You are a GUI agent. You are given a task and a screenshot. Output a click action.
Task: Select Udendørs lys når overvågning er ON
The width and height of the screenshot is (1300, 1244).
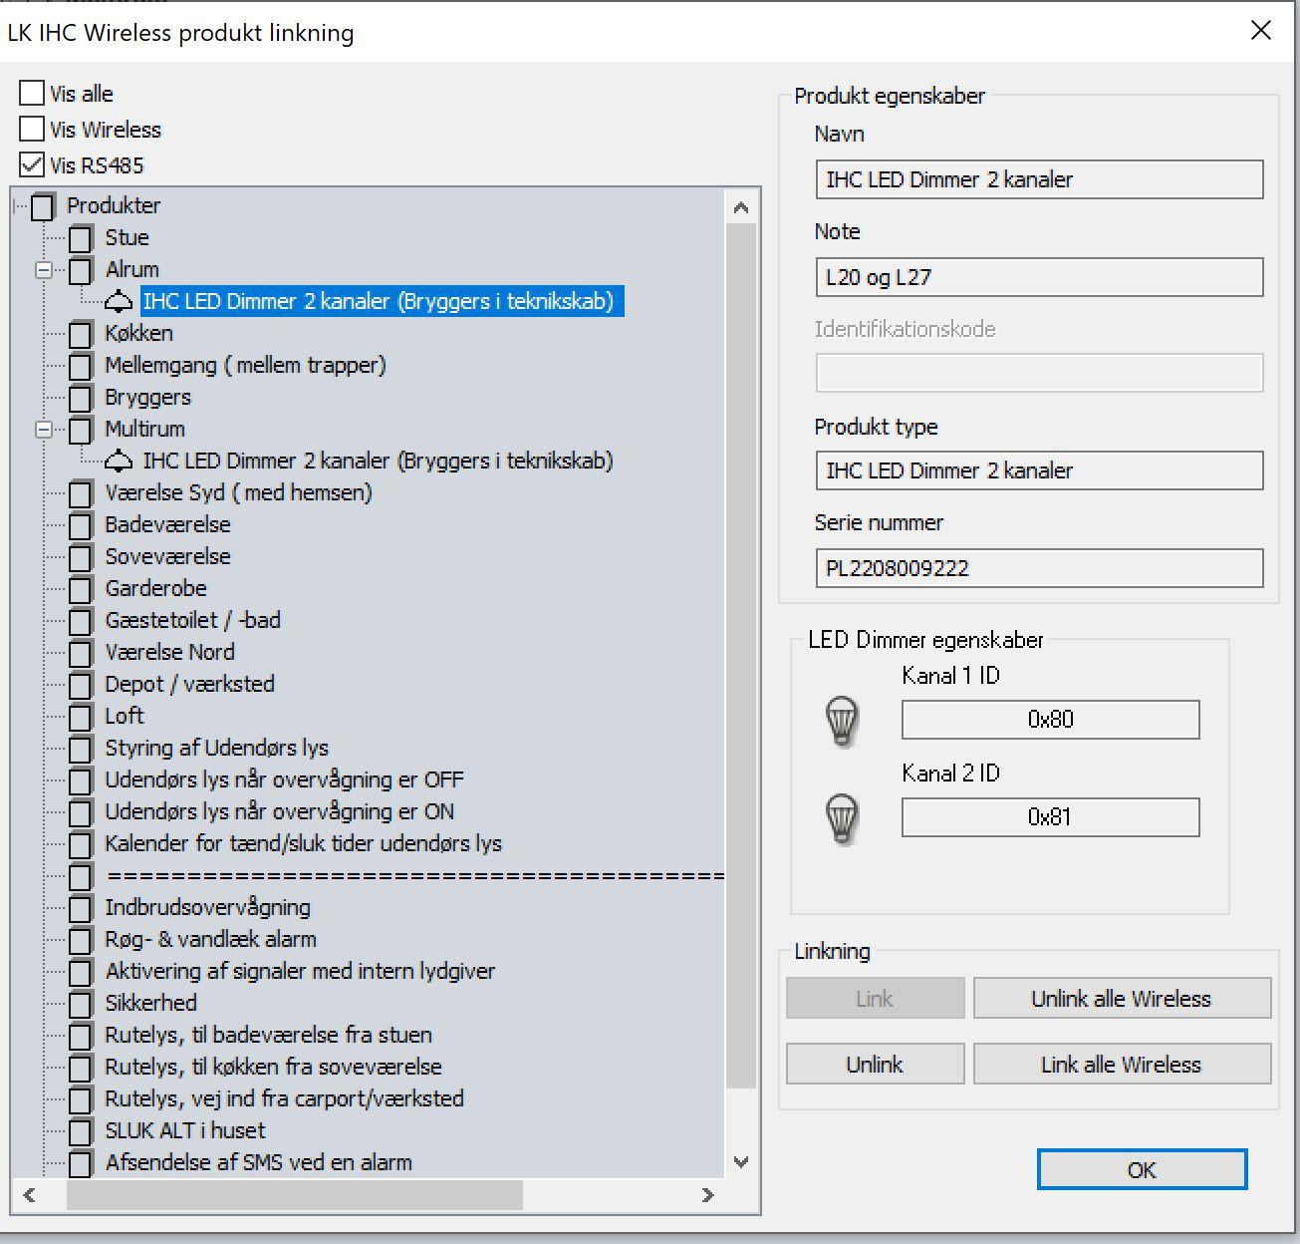[279, 811]
